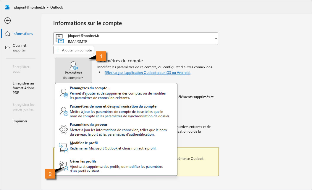This screenshot has height=190, width=312.
Task: Collapse the Paramètres du compte dropdown button
Action: pos(73,70)
